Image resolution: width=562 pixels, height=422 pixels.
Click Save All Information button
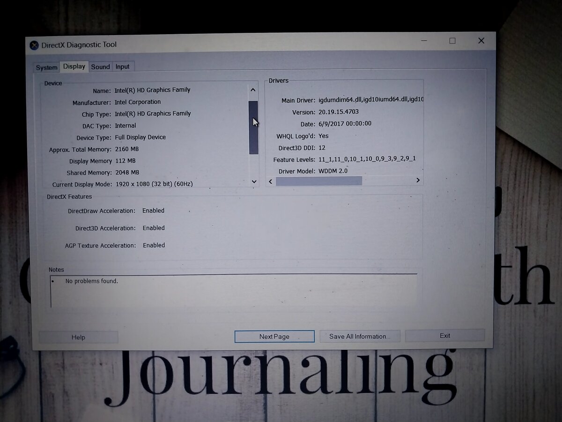pos(360,336)
